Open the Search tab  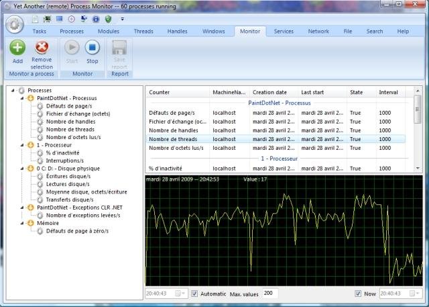[x=375, y=32]
